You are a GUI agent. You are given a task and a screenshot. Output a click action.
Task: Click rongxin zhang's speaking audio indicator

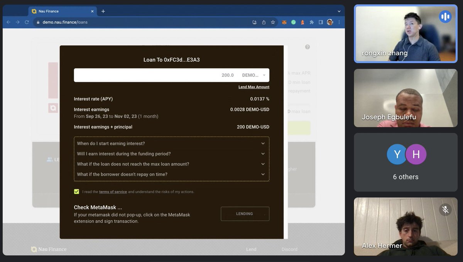pyautogui.click(x=445, y=17)
